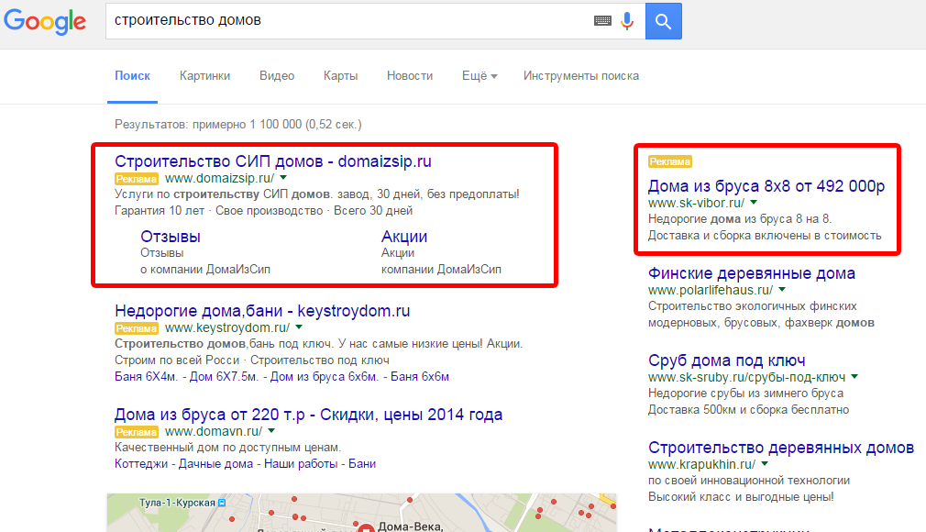The image size is (926, 532).
Task: Expand the arrow next to www.domavn.ru/
Action: point(271,431)
